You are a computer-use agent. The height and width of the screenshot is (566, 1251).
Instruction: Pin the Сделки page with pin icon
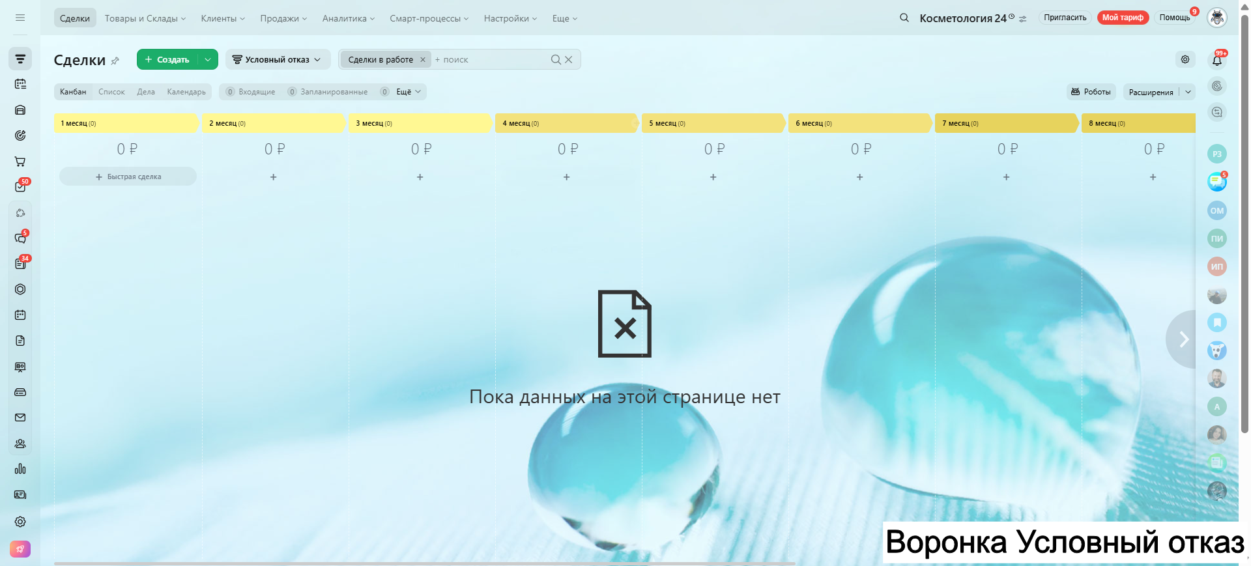coord(115,61)
